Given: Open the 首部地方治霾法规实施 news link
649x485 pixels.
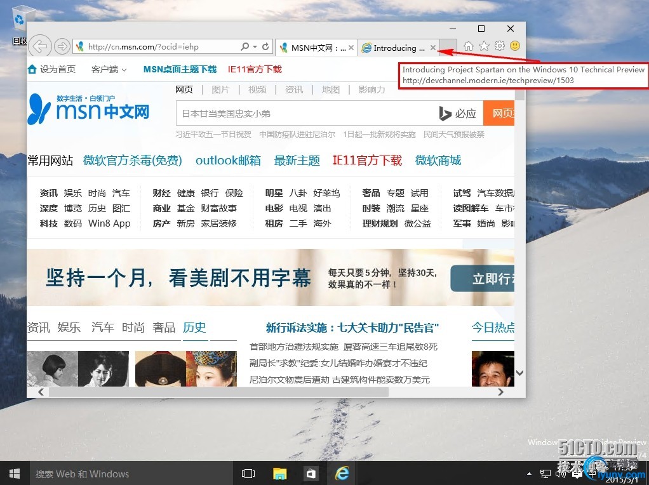Looking at the screenshot, I should [x=294, y=347].
